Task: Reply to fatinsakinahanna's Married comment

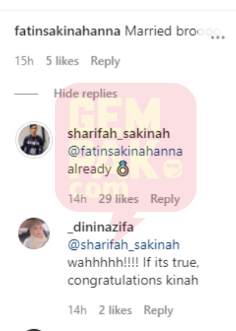Action: coord(106,61)
